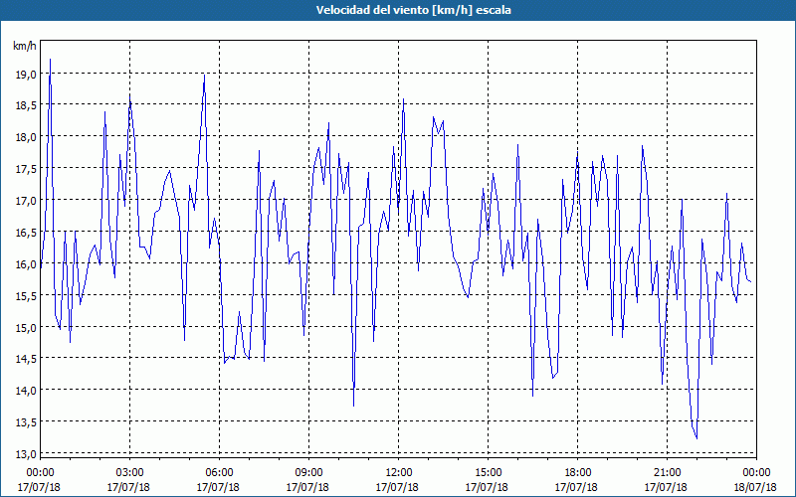Screen dimensions: 796x497
Task: Click the "17/07/18" date under 03:00
Action: click(x=128, y=487)
